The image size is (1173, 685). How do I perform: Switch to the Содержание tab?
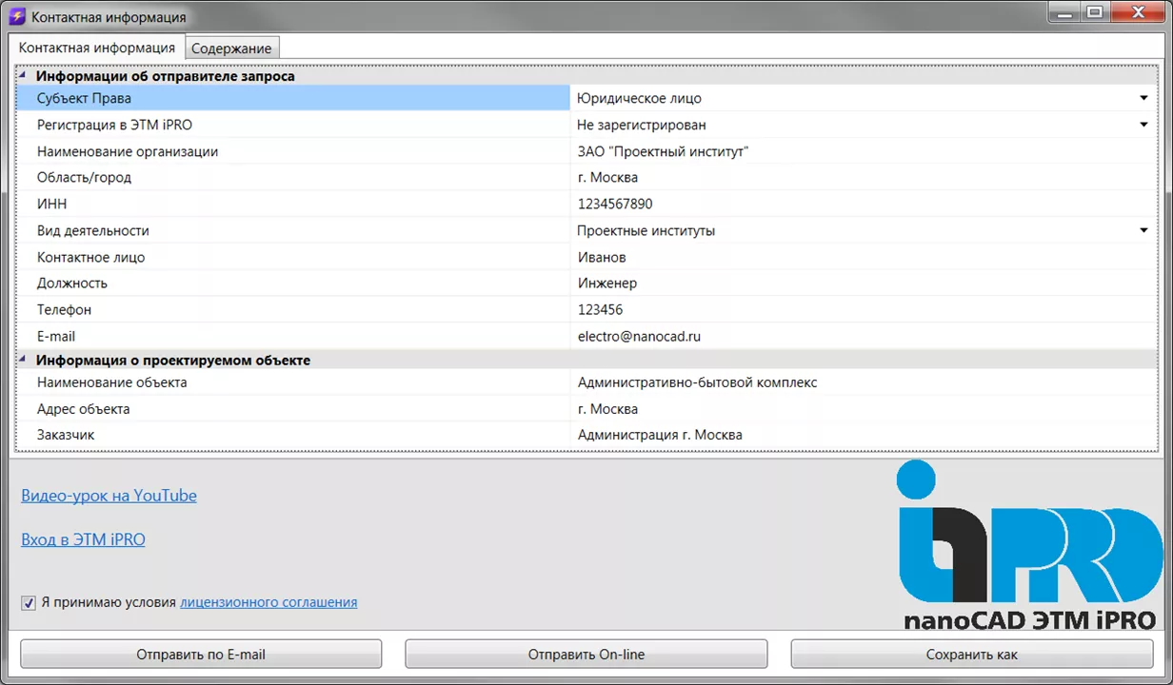(x=231, y=49)
